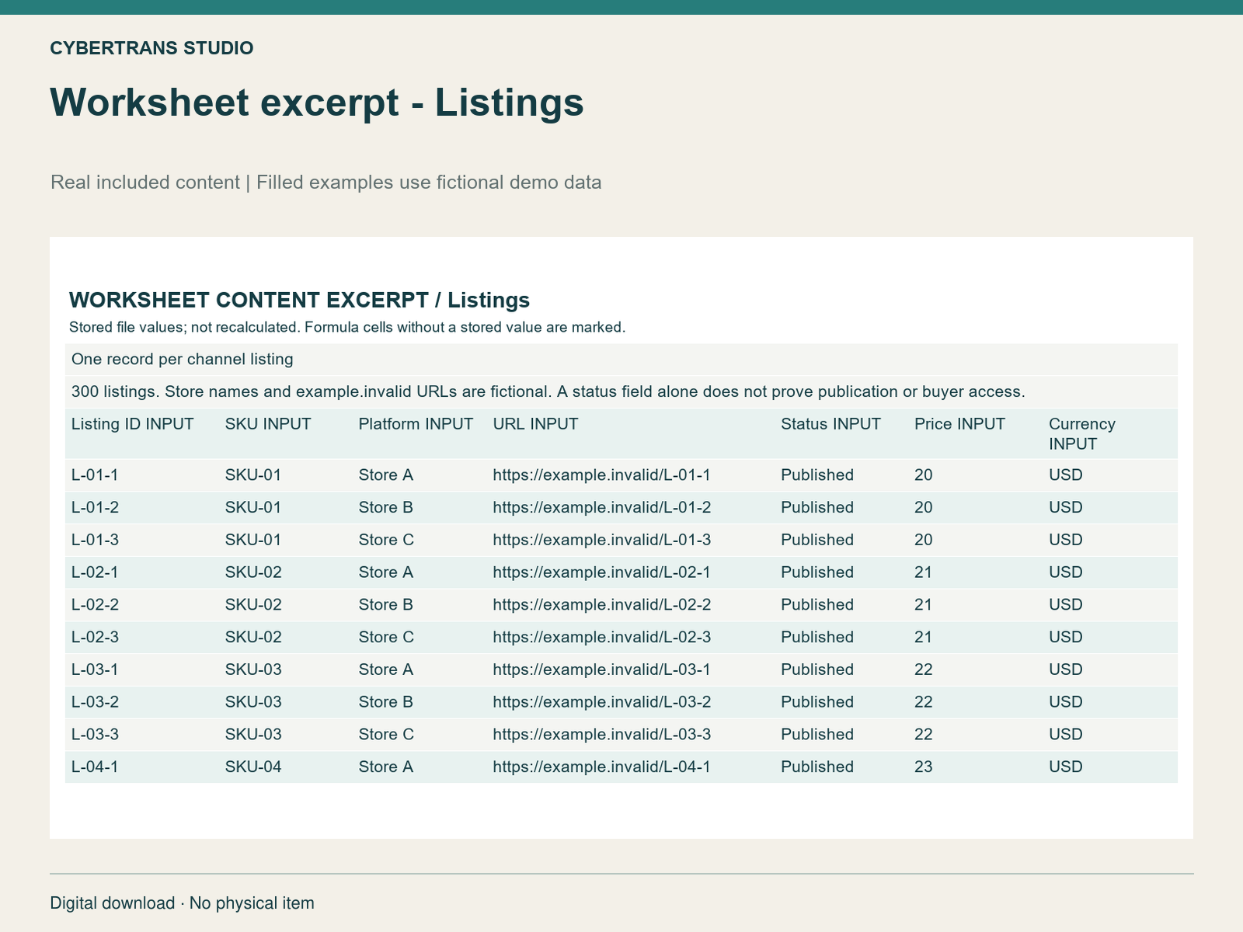
Task: Click the URL https://example.invalid/L-03-3
Action: pyautogui.click(x=602, y=735)
